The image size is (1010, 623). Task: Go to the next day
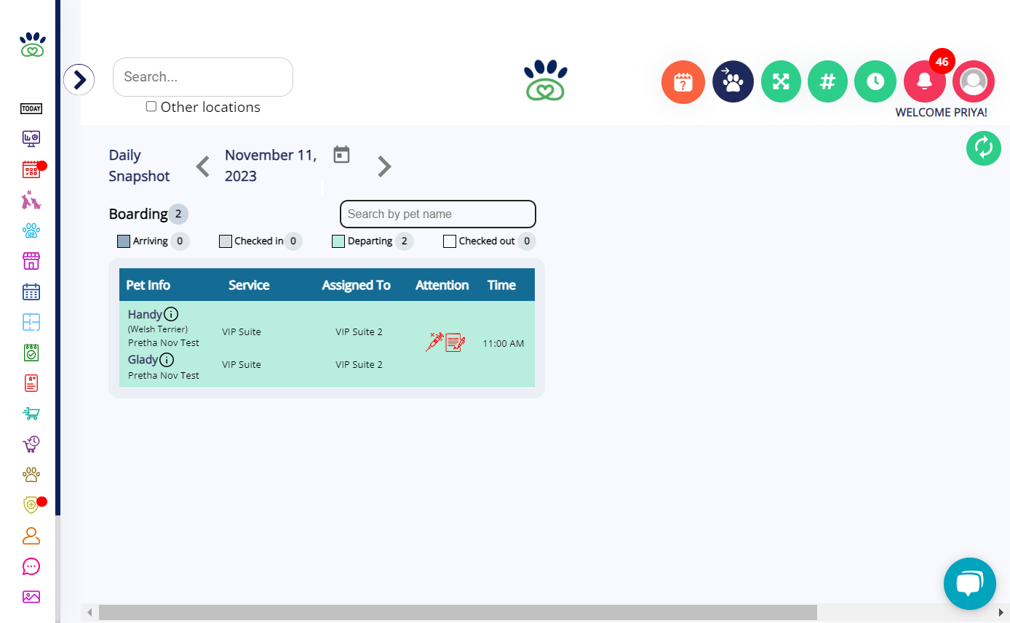[x=384, y=166]
